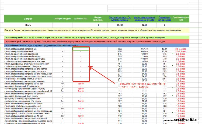Select Yandex position cell with value 35
Image resolution: width=202 pixels, height=124 pixels.
coord(62,89)
